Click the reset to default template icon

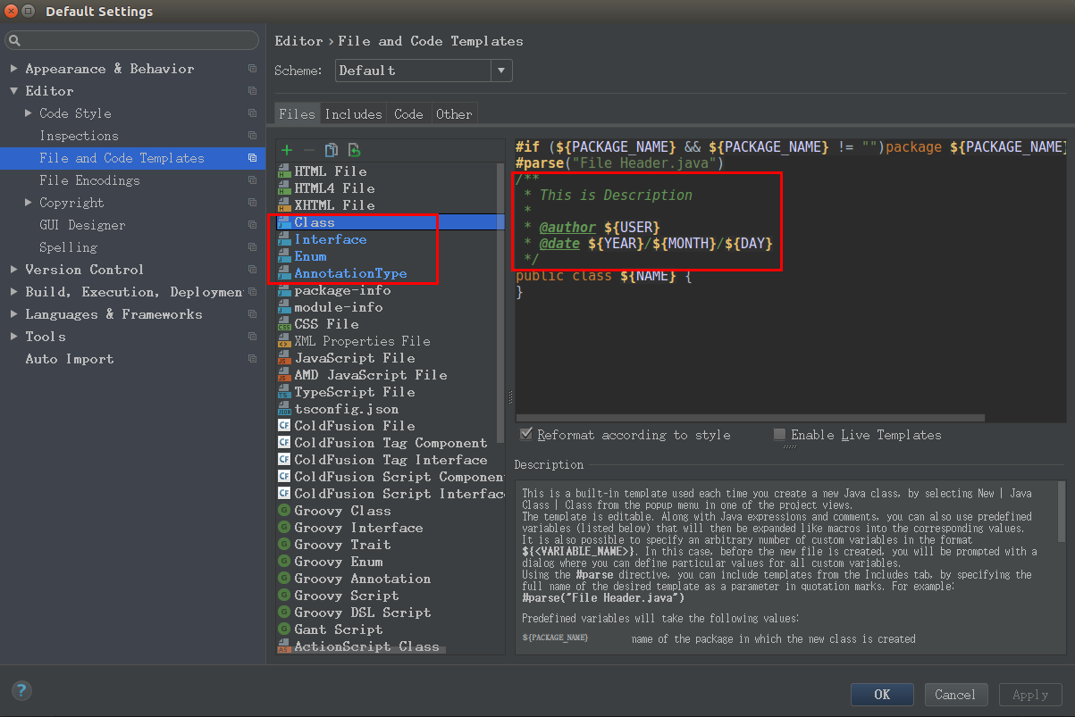(354, 150)
